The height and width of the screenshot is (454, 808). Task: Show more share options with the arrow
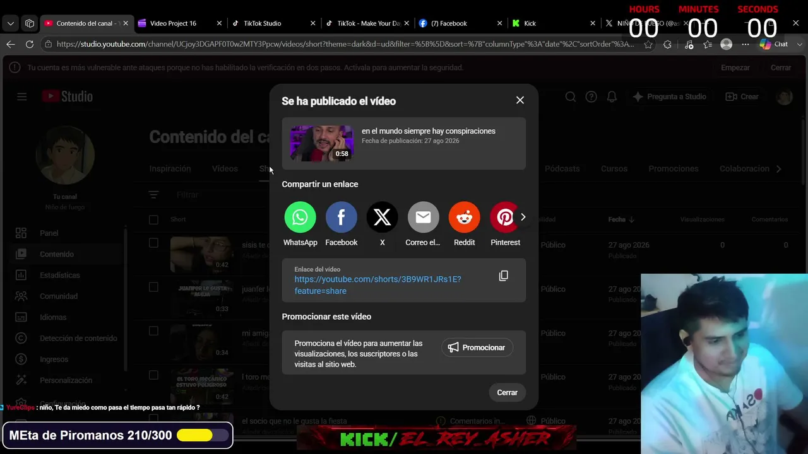523,217
